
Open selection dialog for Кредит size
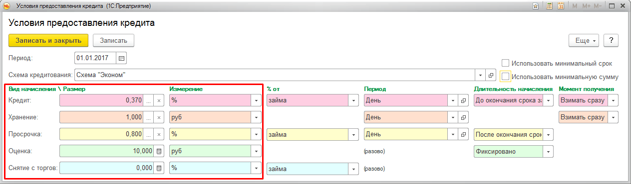point(148,100)
